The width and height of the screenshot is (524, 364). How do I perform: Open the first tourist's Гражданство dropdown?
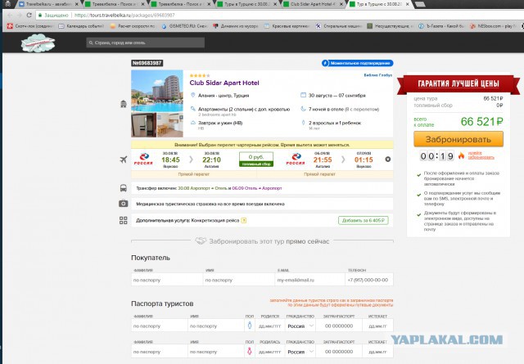300,326
